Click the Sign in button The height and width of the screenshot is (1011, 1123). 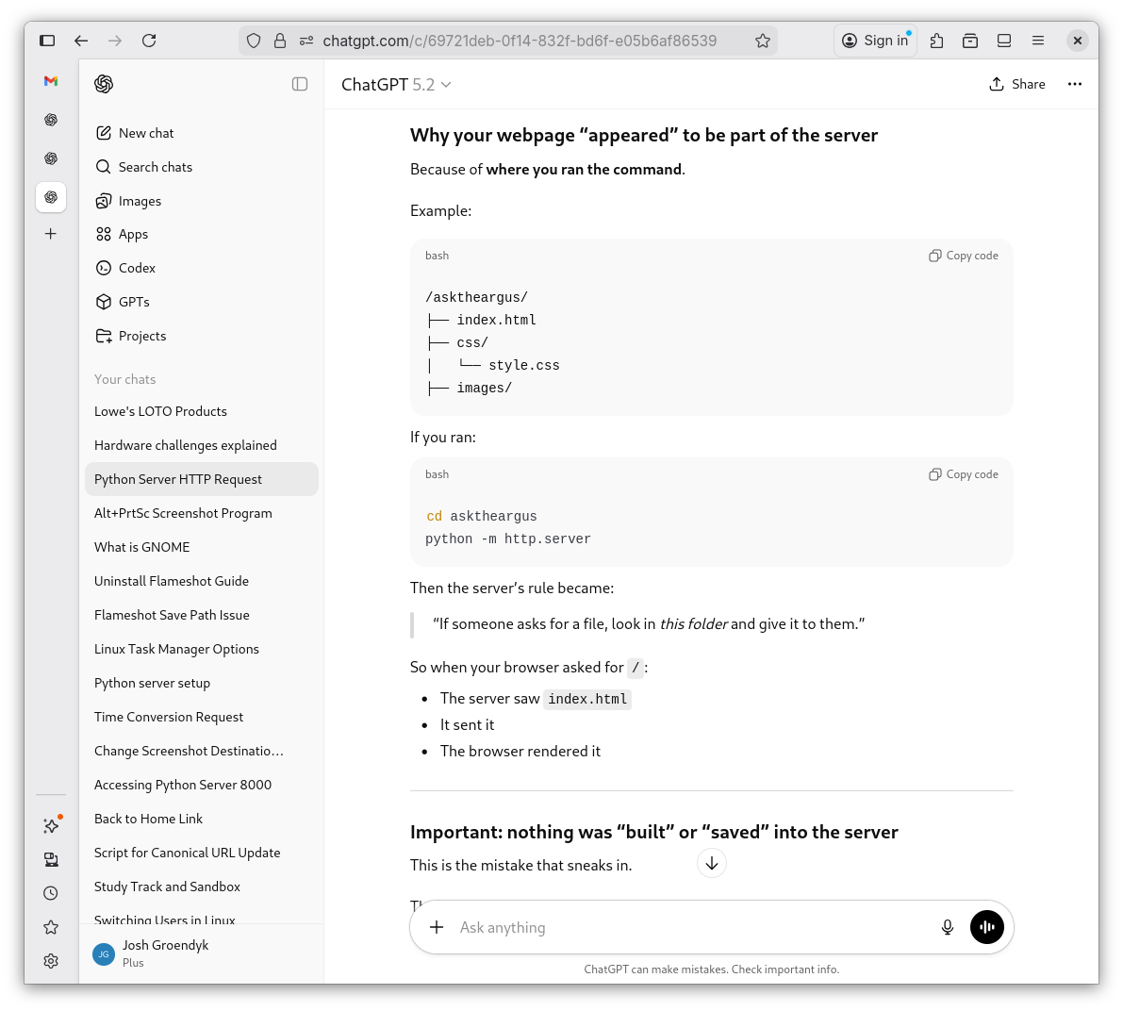[x=875, y=41]
